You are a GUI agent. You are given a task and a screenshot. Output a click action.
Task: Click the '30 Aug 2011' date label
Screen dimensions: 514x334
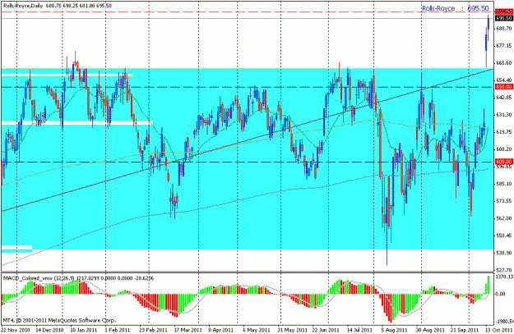tap(430, 330)
